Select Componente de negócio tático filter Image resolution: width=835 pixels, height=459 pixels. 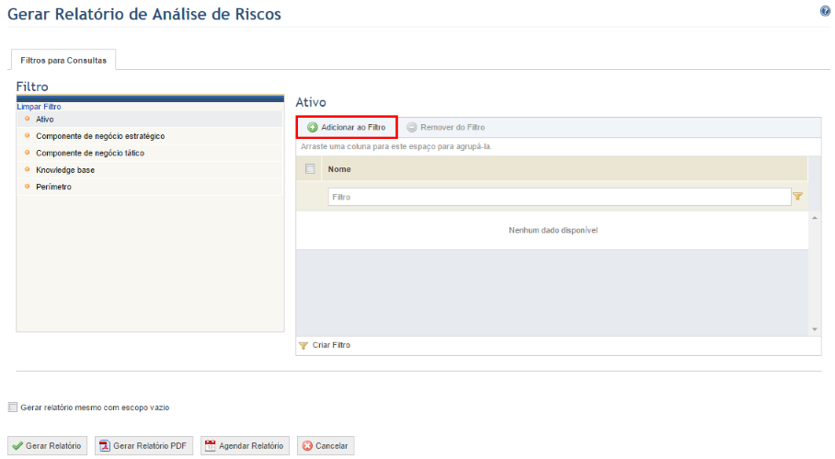tap(150, 153)
